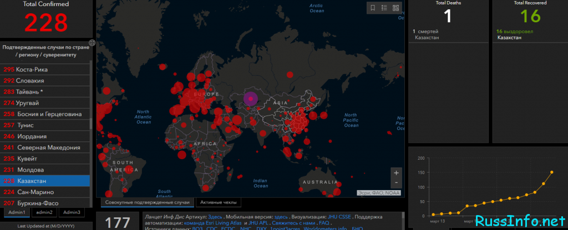
Task: Switch to Admin3 tab
Action: (x=72, y=212)
